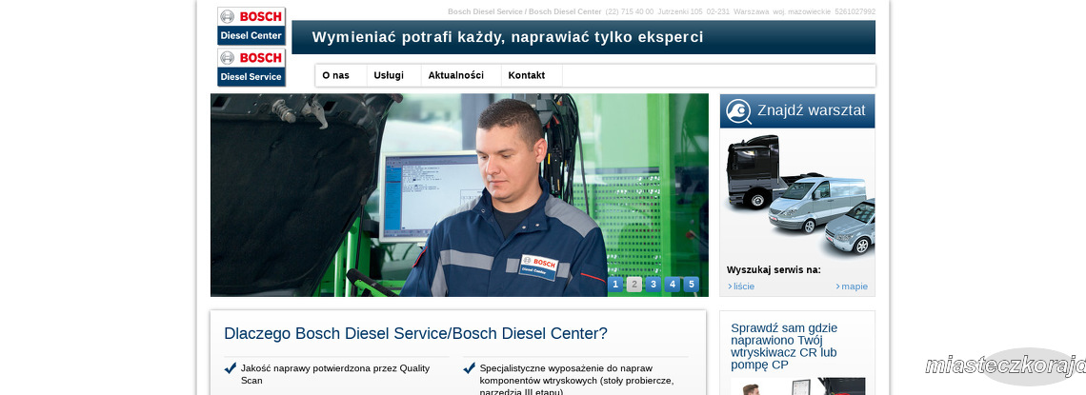Open the O nas menu item
Screen dimensions: 1086x395
(336, 75)
